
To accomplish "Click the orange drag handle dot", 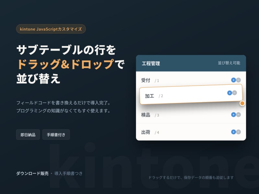I will (242, 103).
